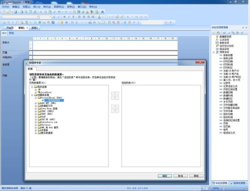250x191 pixels.
Task: Toggle the Bold formatting button
Action: pyautogui.click(x=64, y=17)
